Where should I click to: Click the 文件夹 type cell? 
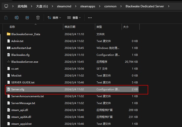tap(101, 34)
